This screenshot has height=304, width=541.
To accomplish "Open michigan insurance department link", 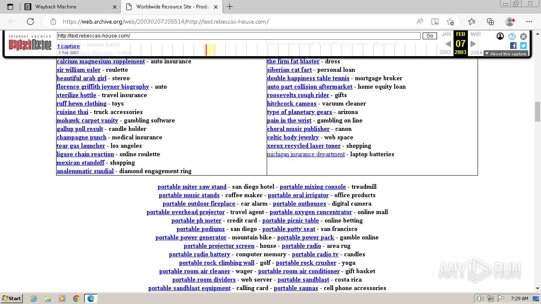I will [306, 154].
